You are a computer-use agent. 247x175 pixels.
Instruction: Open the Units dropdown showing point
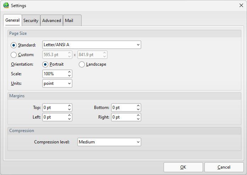click(57, 83)
